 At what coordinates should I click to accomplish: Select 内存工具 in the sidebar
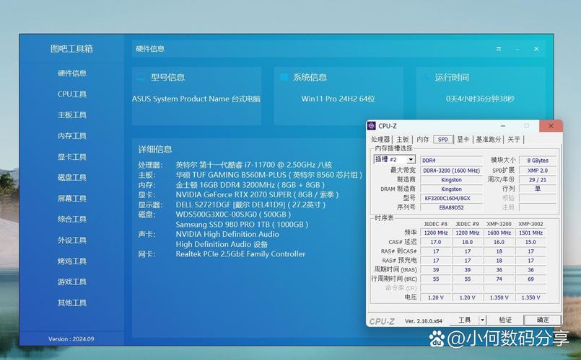tap(72, 136)
